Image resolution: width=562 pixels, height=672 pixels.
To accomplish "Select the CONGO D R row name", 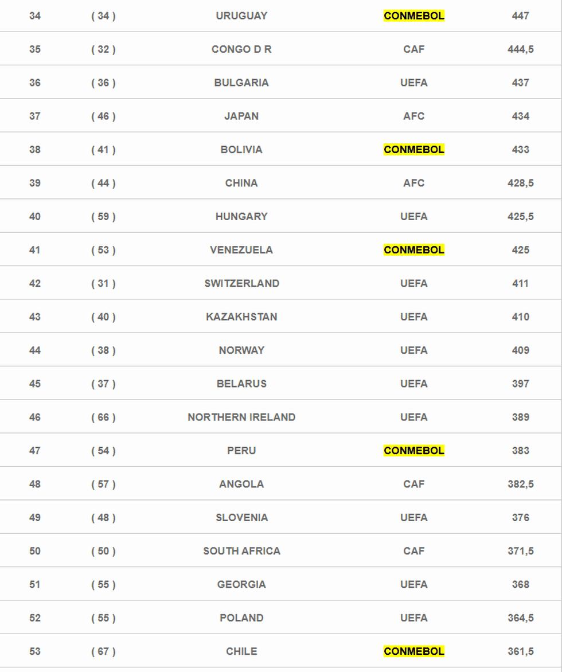I will 241,49.
